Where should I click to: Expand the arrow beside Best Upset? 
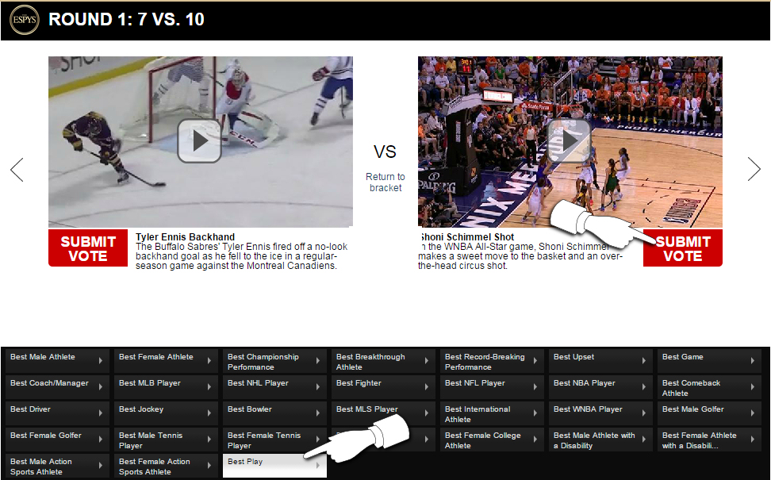point(643,360)
